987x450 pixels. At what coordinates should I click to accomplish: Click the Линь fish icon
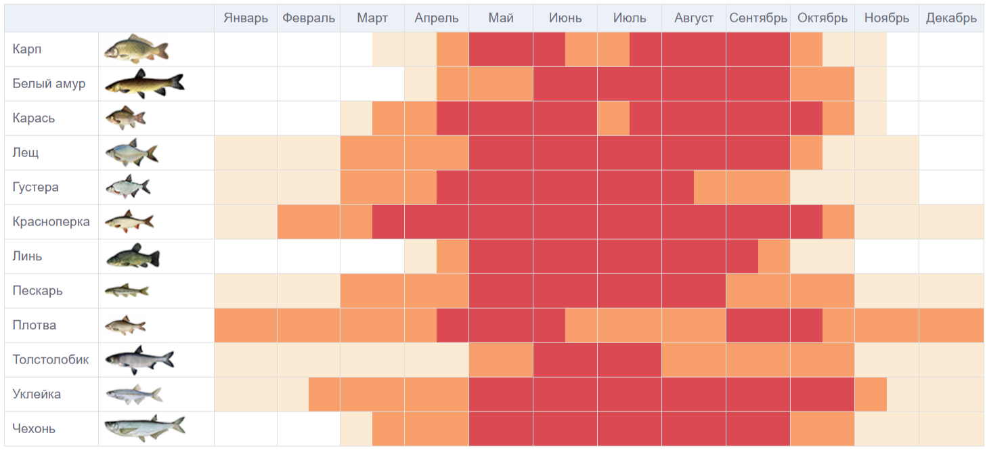[133, 256]
